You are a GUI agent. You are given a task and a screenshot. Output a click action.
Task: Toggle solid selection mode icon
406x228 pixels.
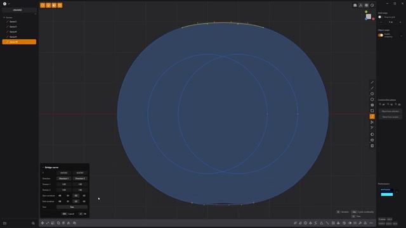coord(60,5)
